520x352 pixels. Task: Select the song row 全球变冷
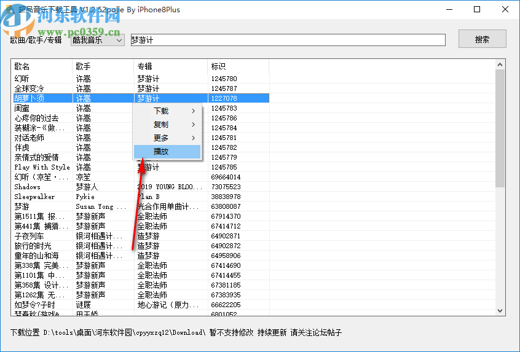point(141,89)
